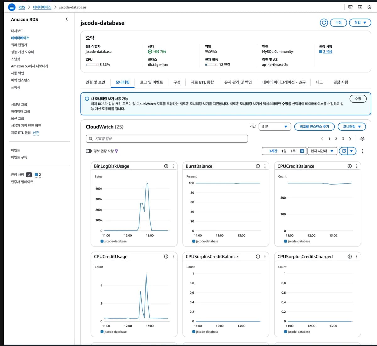Open the hamburger navigation menu icon
The height and width of the screenshot is (346, 377).
(x=11, y=7)
